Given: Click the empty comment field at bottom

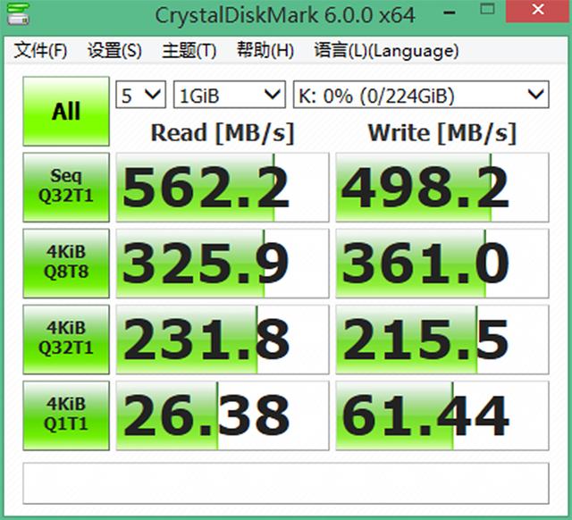Looking at the screenshot, I should pos(286,483).
